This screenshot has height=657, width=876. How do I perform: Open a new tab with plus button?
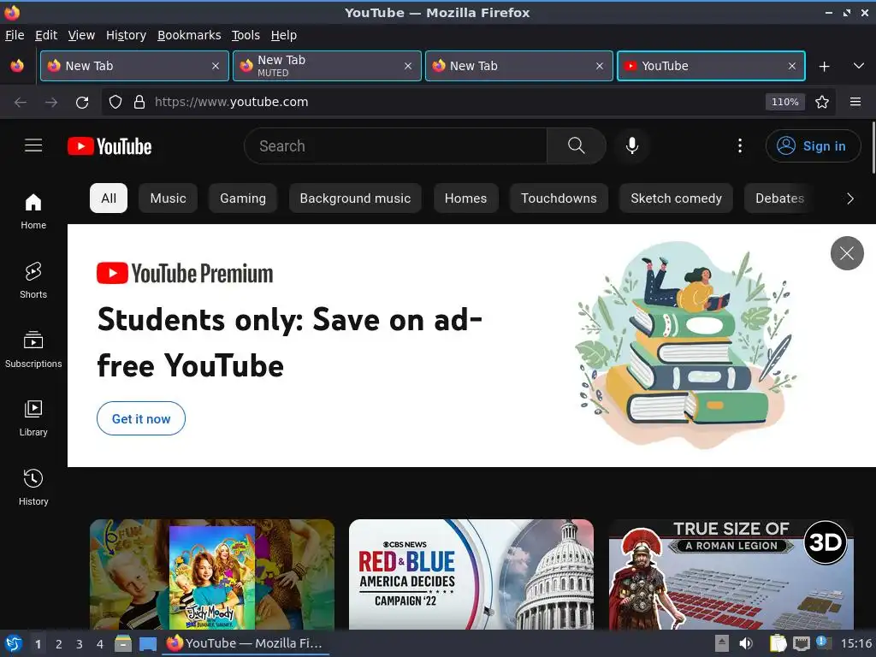click(824, 67)
